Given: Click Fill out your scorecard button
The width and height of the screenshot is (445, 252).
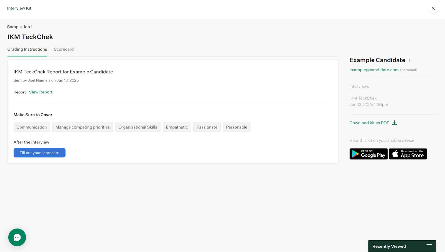Looking at the screenshot, I should coord(39,153).
